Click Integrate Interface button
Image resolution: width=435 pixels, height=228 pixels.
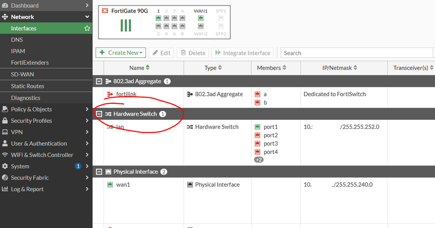click(242, 53)
